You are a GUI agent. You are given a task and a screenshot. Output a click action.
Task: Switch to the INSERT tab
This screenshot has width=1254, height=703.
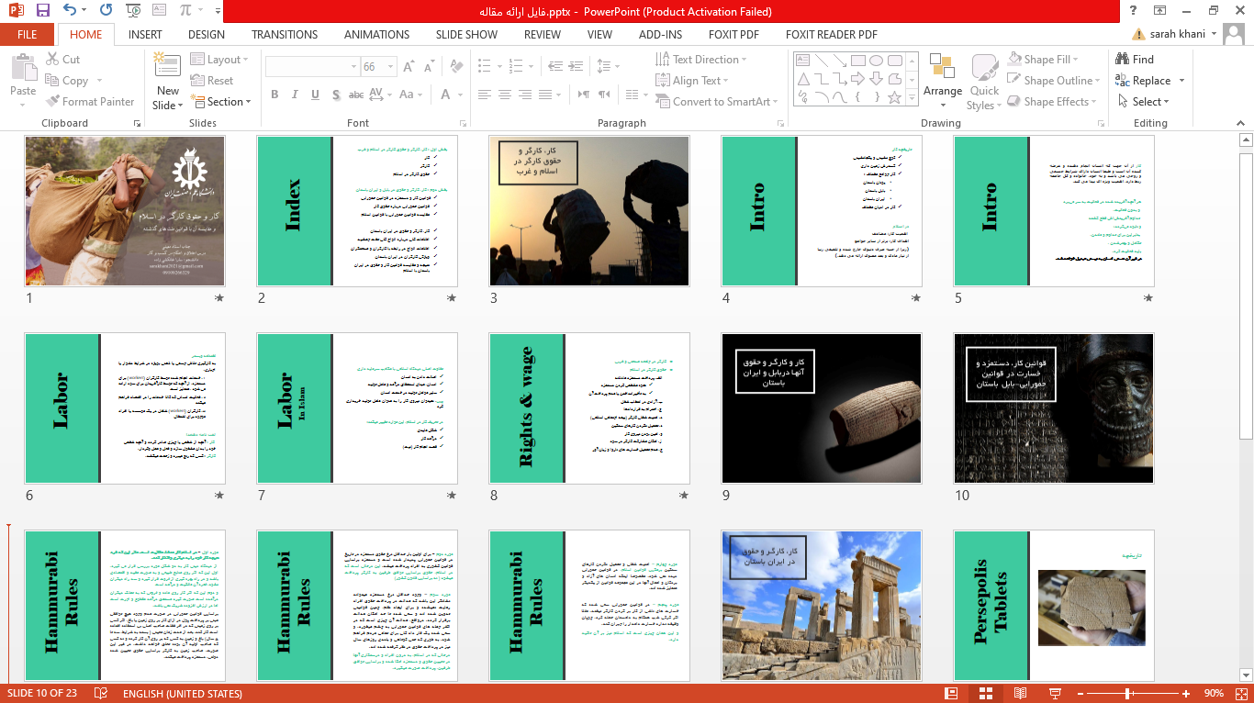tap(146, 35)
